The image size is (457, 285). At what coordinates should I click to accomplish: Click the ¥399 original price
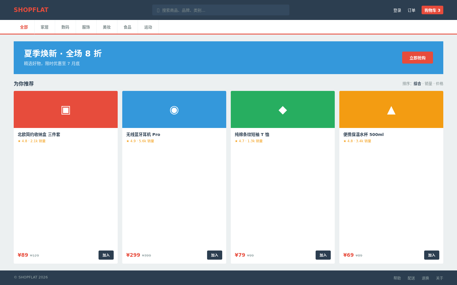click(147, 256)
